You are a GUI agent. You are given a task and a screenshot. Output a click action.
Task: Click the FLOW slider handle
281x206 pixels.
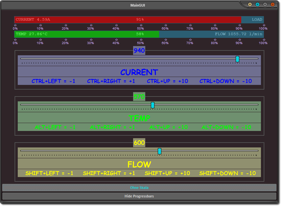point(159,151)
